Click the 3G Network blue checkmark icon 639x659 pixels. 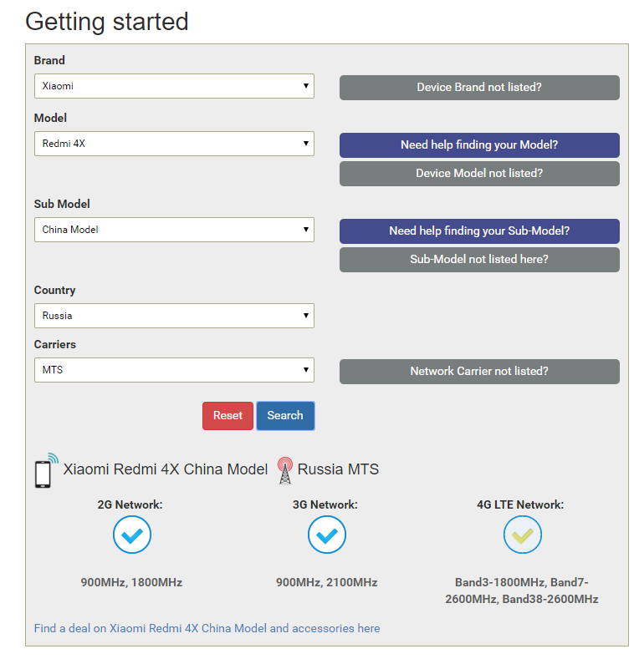click(327, 535)
